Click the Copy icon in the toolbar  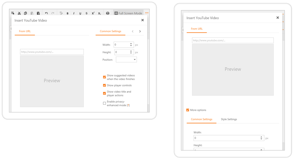26,13
